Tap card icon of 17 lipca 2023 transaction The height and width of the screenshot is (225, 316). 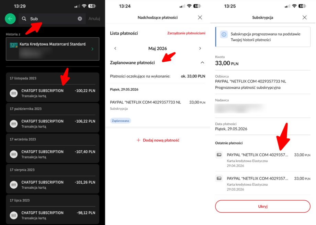coord(14,215)
